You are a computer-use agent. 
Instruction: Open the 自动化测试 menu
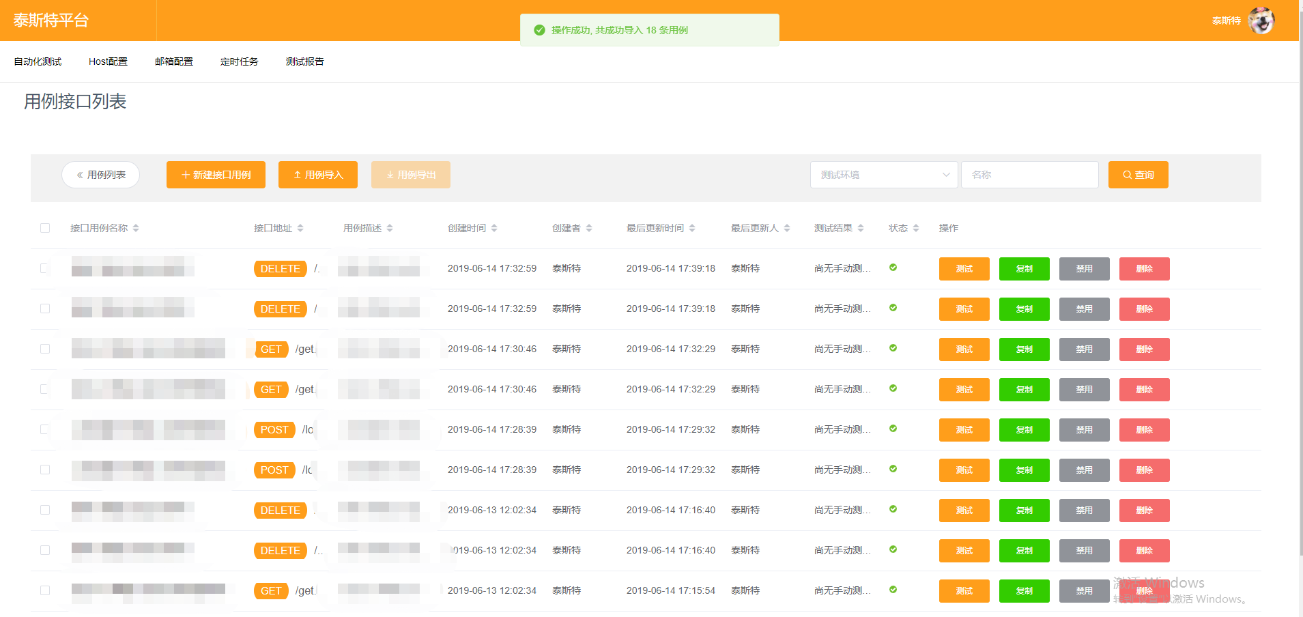(38, 61)
